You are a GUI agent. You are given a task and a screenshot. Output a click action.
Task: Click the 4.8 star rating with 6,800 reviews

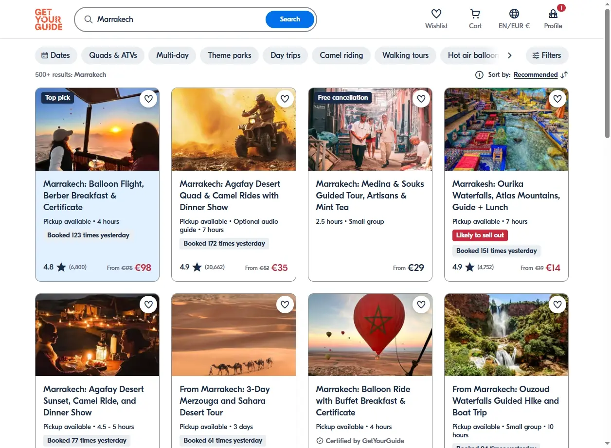(x=65, y=267)
